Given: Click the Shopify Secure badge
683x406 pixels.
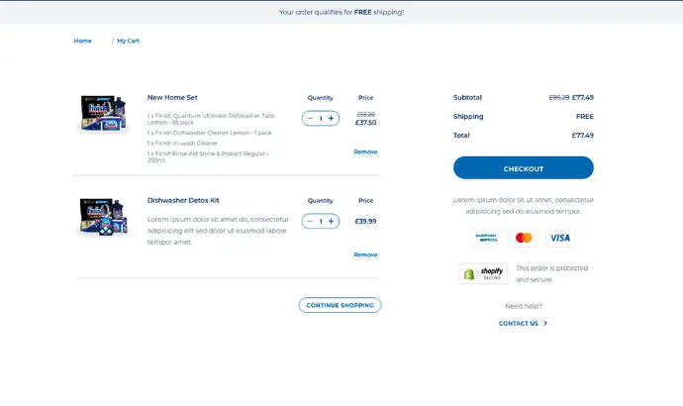Looking at the screenshot, I should (x=483, y=274).
